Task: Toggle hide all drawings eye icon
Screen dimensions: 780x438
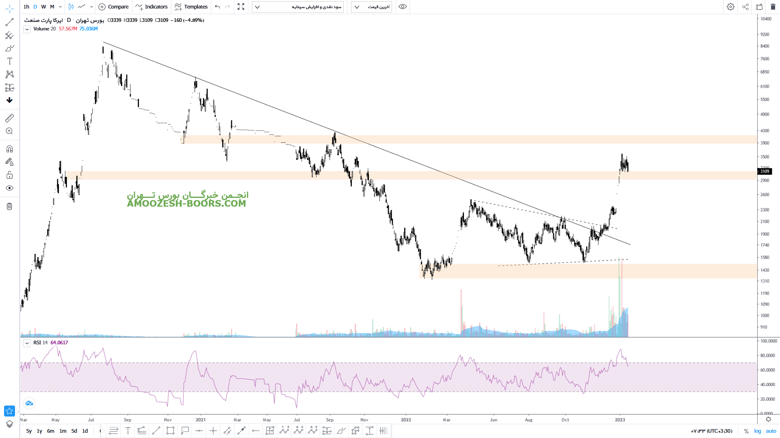Action: click(x=9, y=188)
